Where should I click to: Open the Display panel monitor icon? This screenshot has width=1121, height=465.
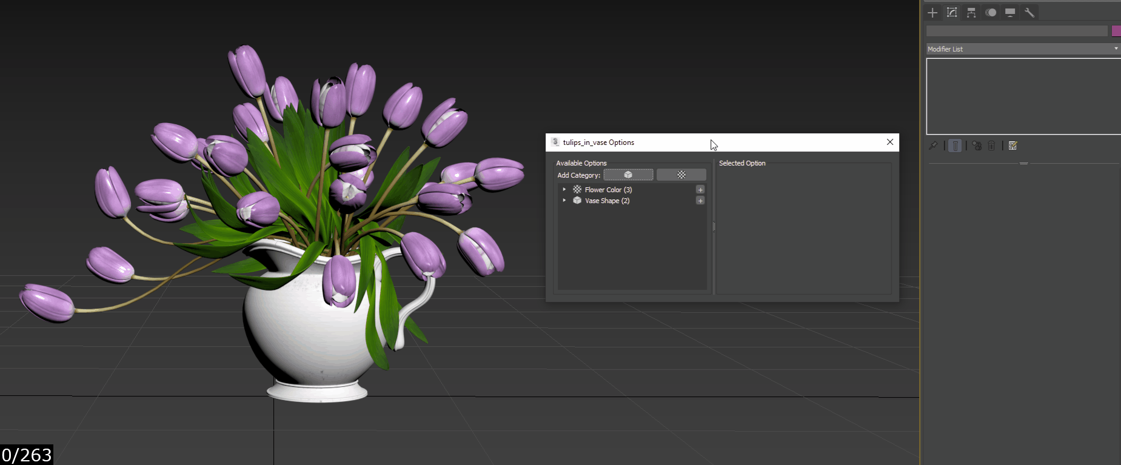[x=1010, y=13]
